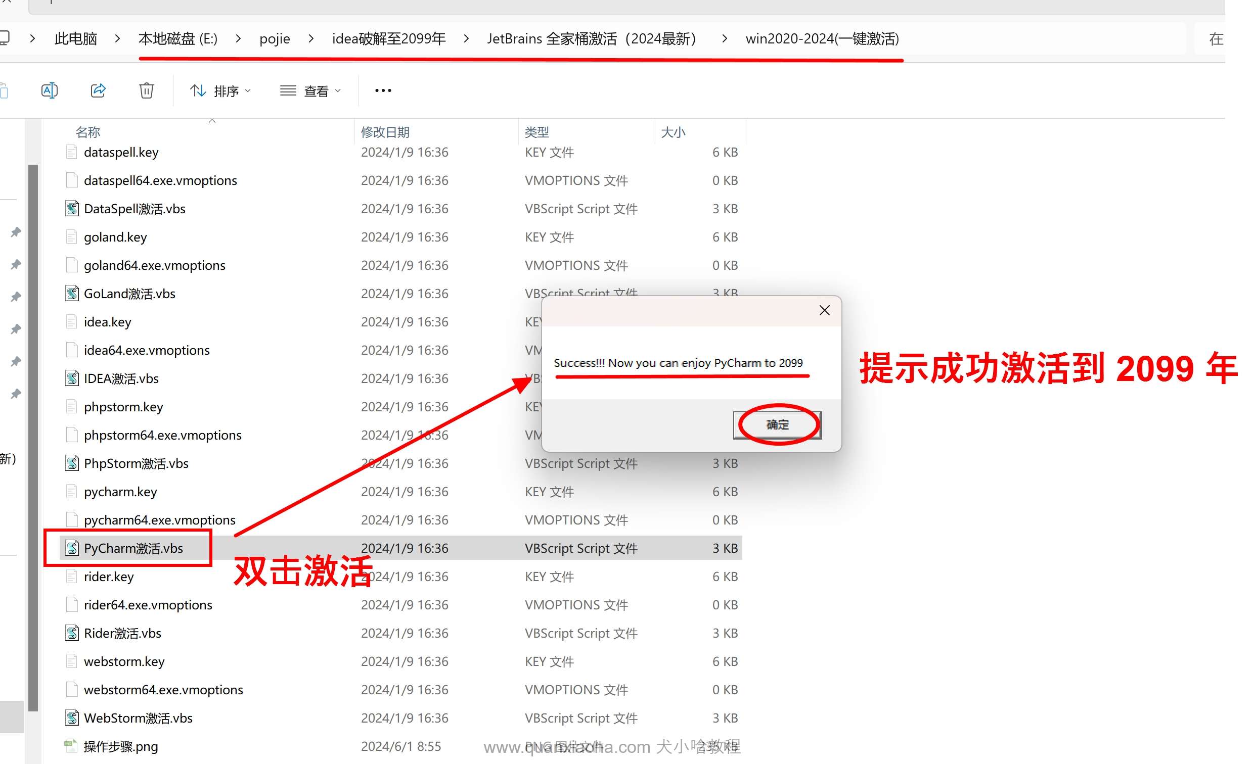Expand chevron after pojie breadcrumb
1253x764 pixels.
tap(311, 38)
